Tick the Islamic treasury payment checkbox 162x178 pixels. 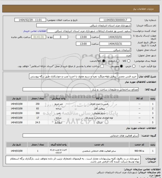[102, 66]
